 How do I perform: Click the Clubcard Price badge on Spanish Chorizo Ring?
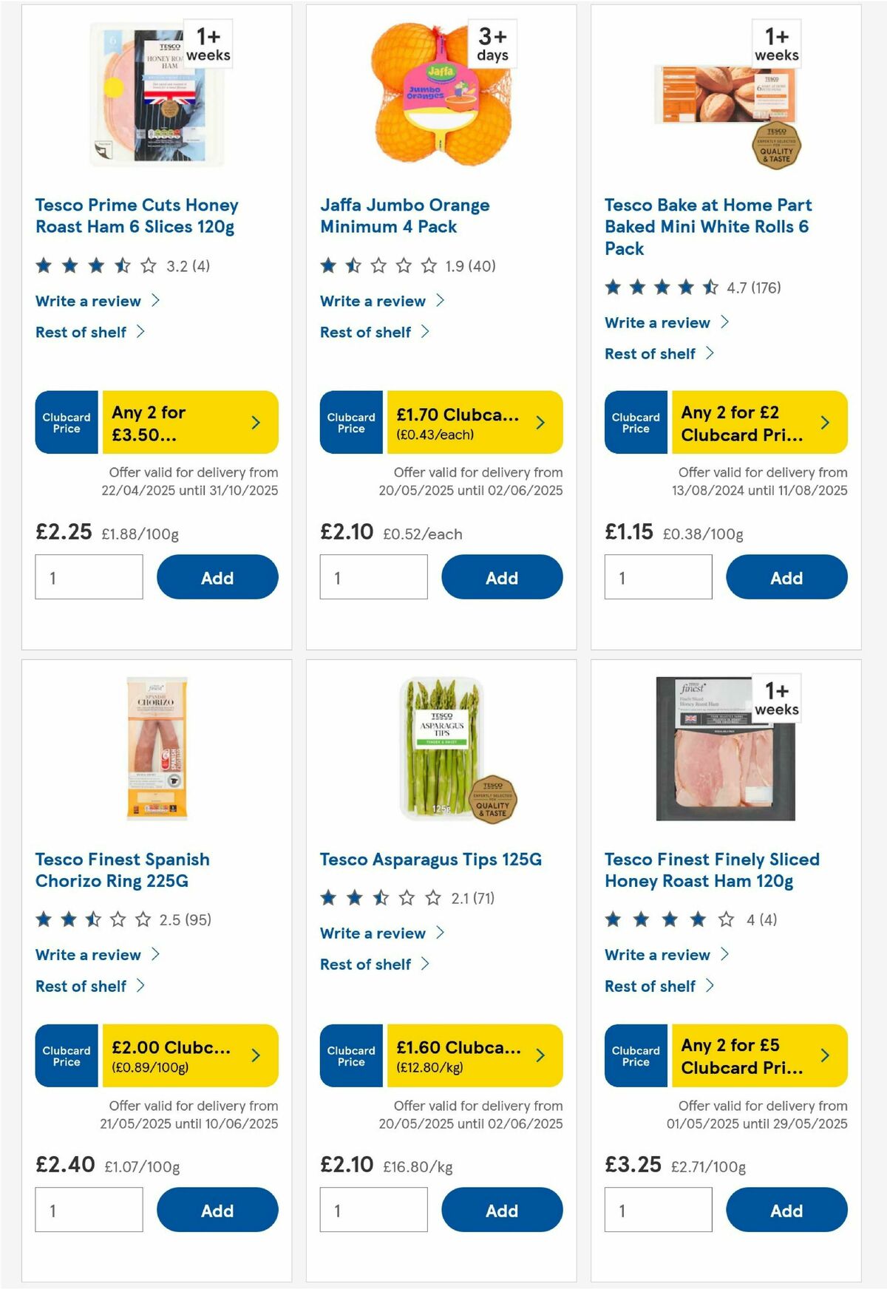click(x=66, y=1056)
